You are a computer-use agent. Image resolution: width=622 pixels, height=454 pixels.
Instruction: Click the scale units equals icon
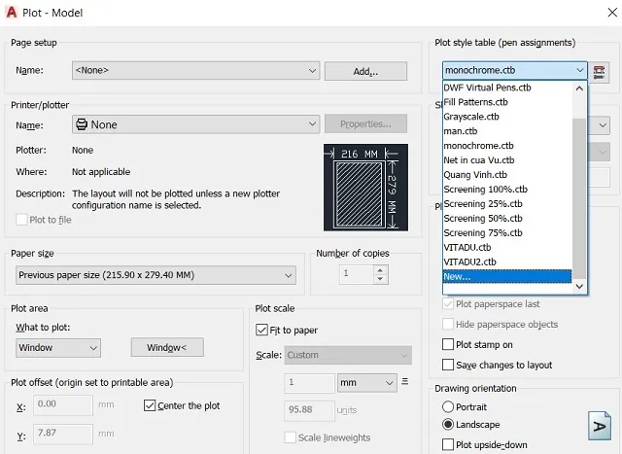click(405, 382)
